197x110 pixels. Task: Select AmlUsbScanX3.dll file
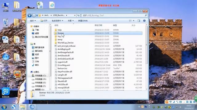pyautogui.click(x=98, y=59)
